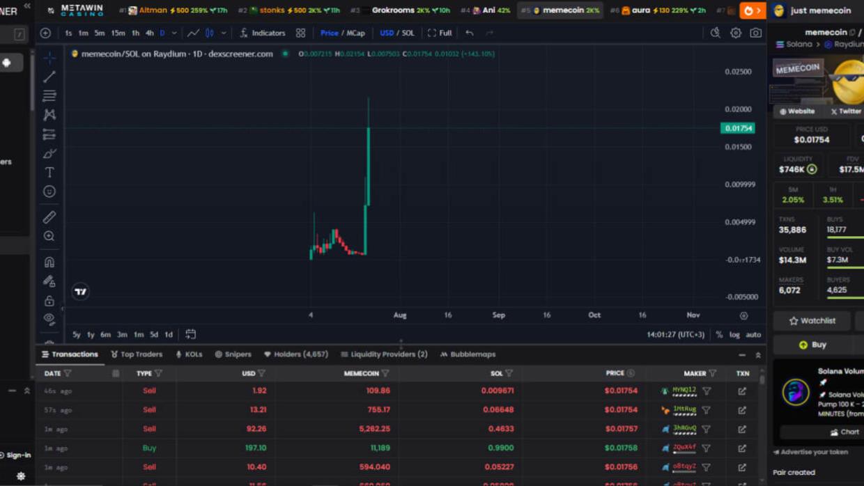The image size is (864, 486).
Task: Open transaction link for the 197.10 USD buy
Action: (742, 448)
